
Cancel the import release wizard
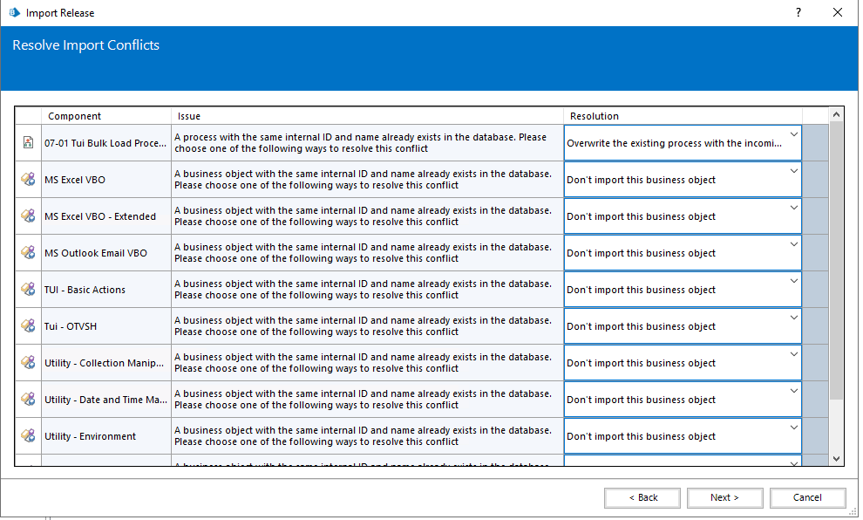[x=807, y=497]
